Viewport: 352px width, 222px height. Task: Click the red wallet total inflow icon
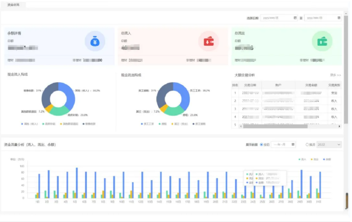(208, 41)
